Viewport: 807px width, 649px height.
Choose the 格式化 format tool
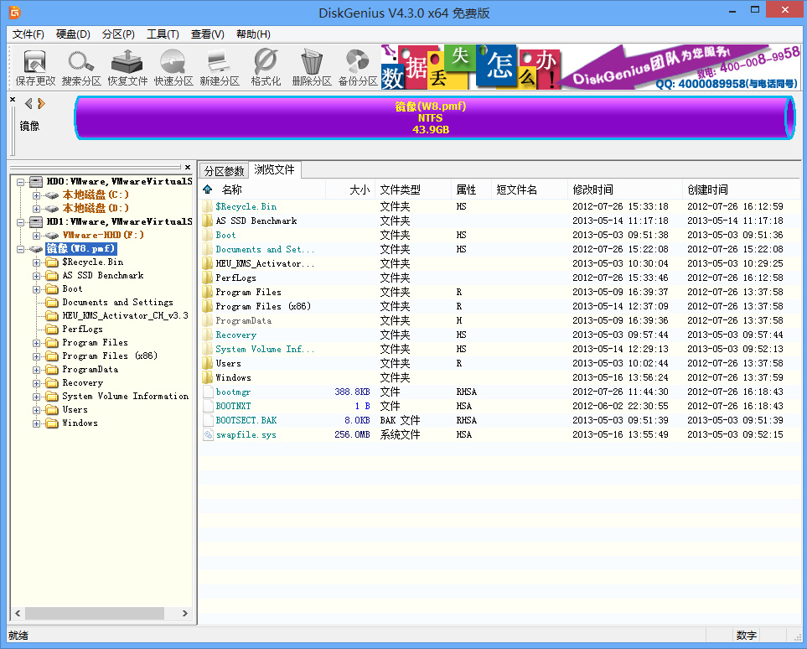[266, 67]
